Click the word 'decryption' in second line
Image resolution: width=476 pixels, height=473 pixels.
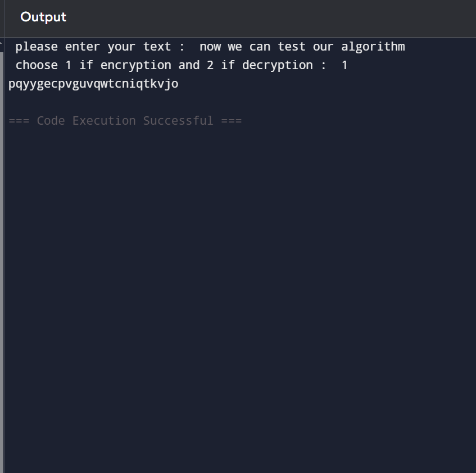tap(277, 65)
